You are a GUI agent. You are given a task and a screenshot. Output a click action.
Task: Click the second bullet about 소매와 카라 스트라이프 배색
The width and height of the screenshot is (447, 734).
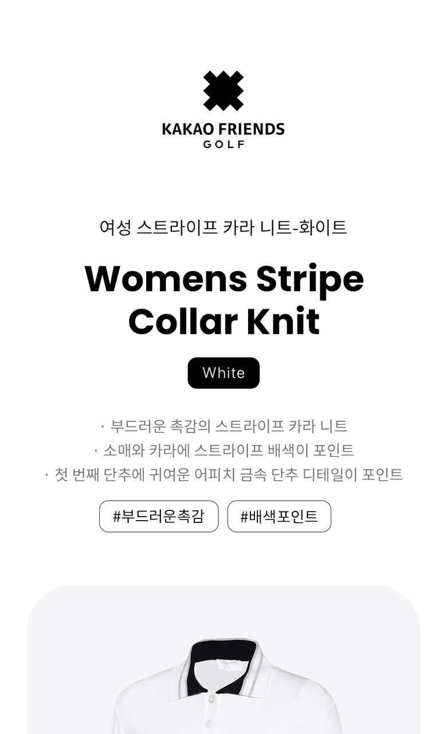pos(223,450)
